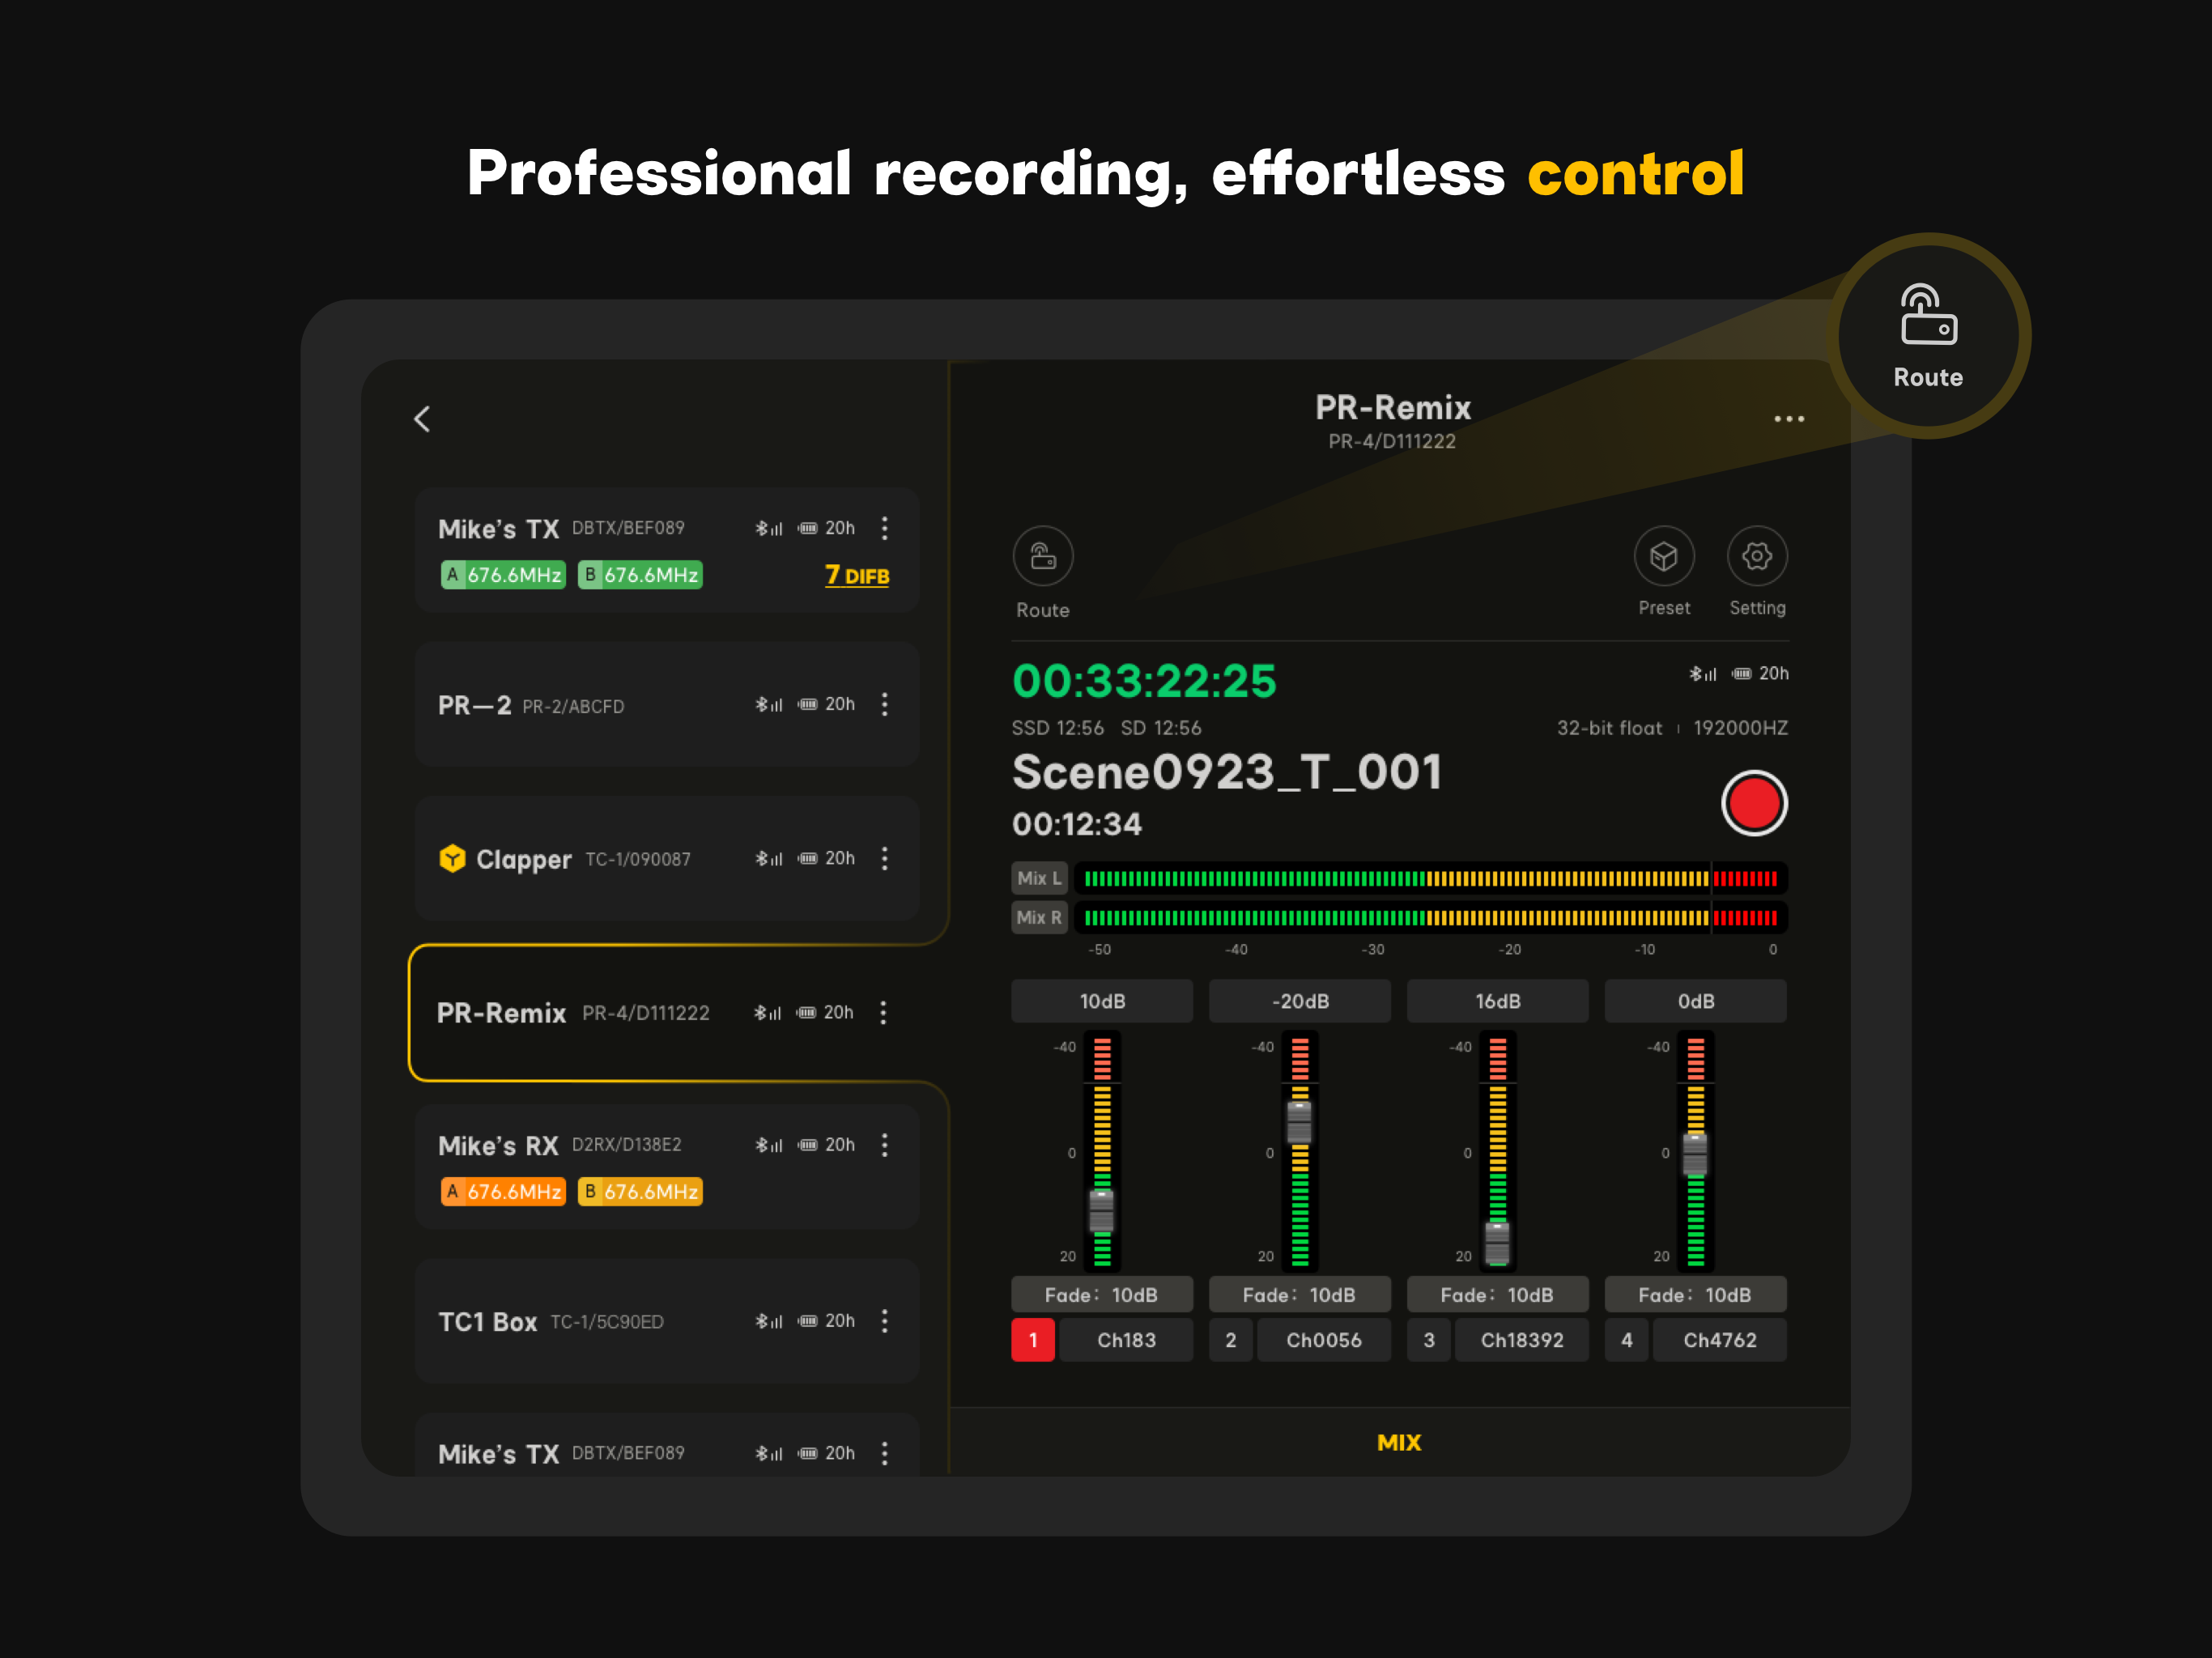Viewport: 2212px width, 1658px height.
Task: Click the Mix R level meter
Action: [x=1431, y=918]
